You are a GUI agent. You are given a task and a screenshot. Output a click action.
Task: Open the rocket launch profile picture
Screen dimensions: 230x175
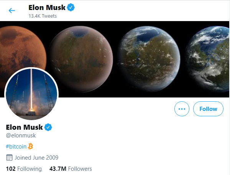(x=31, y=94)
